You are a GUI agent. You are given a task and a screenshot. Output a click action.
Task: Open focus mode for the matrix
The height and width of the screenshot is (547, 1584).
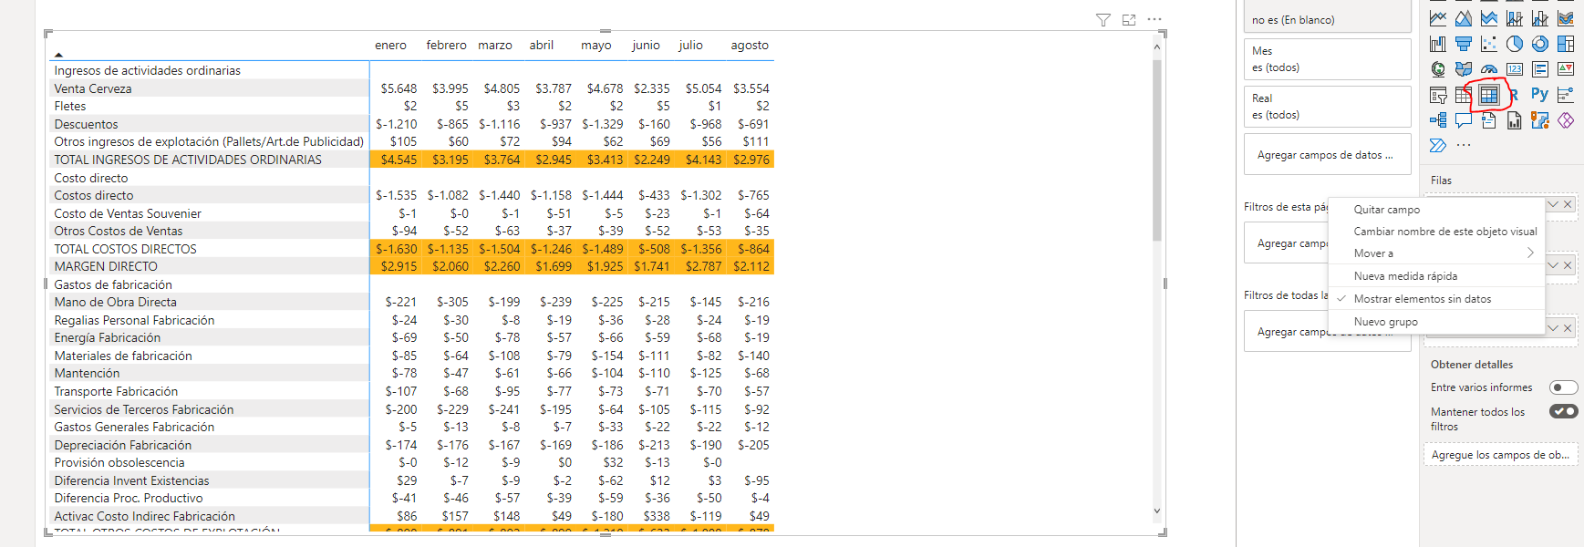pyautogui.click(x=1129, y=20)
